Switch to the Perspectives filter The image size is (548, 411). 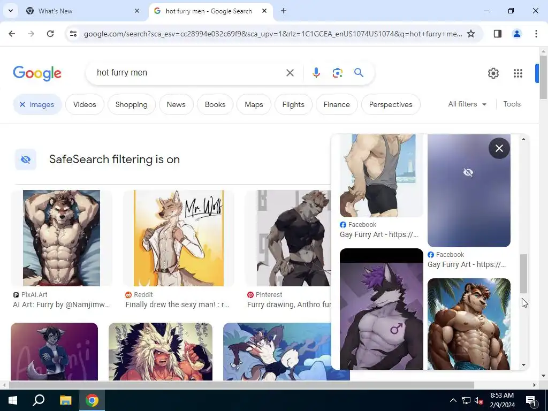click(x=391, y=104)
